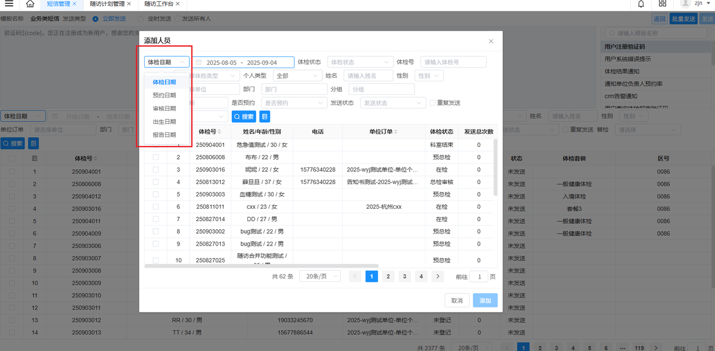
Task: Click the 取消 button in the dialog
Action: point(457,301)
